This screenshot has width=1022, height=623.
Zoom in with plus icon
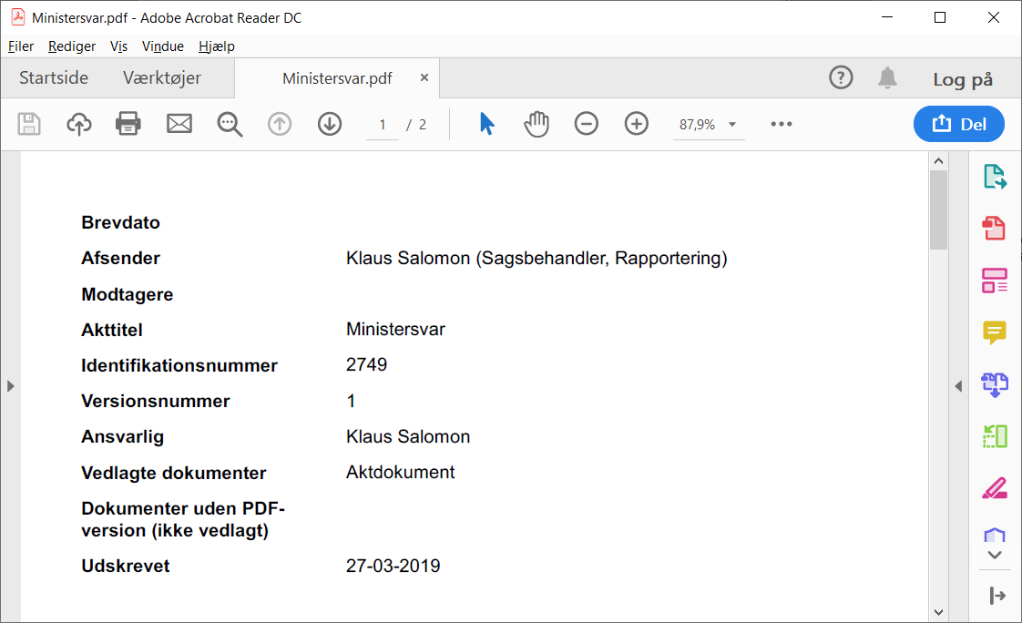(637, 125)
